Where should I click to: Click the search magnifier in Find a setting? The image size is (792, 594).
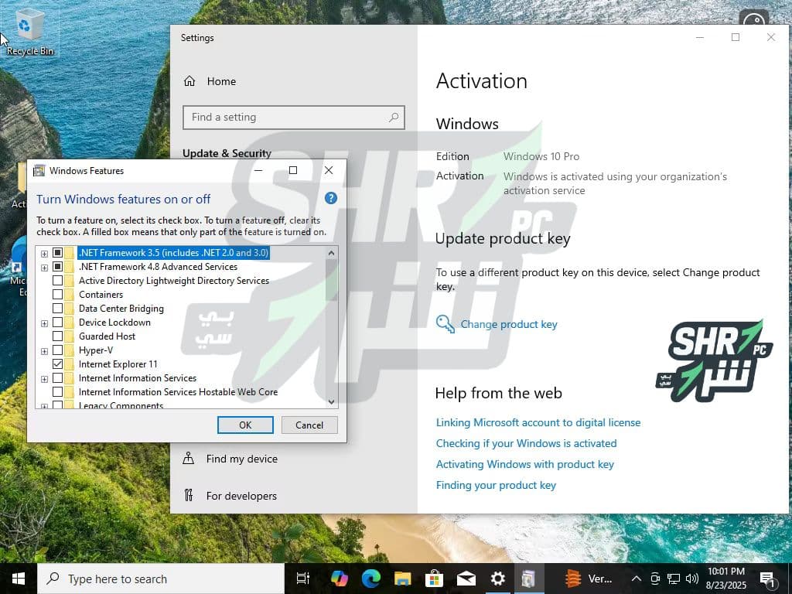(x=394, y=118)
